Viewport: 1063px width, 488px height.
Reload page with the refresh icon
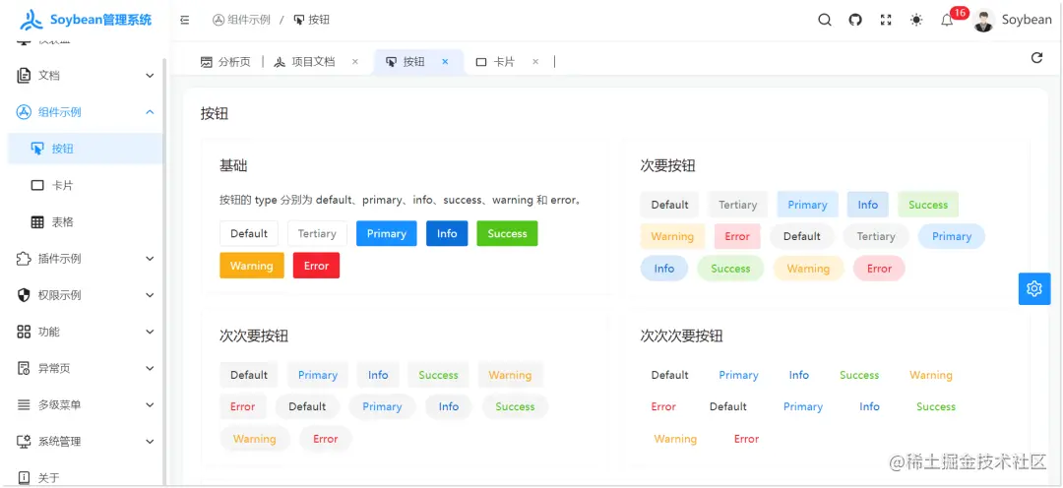(x=1036, y=58)
